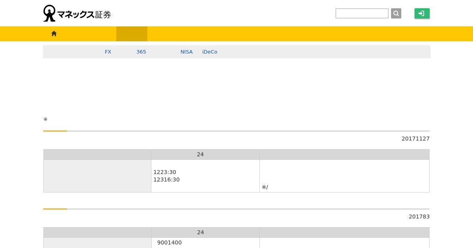Click the date text 201783

click(x=419, y=217)
